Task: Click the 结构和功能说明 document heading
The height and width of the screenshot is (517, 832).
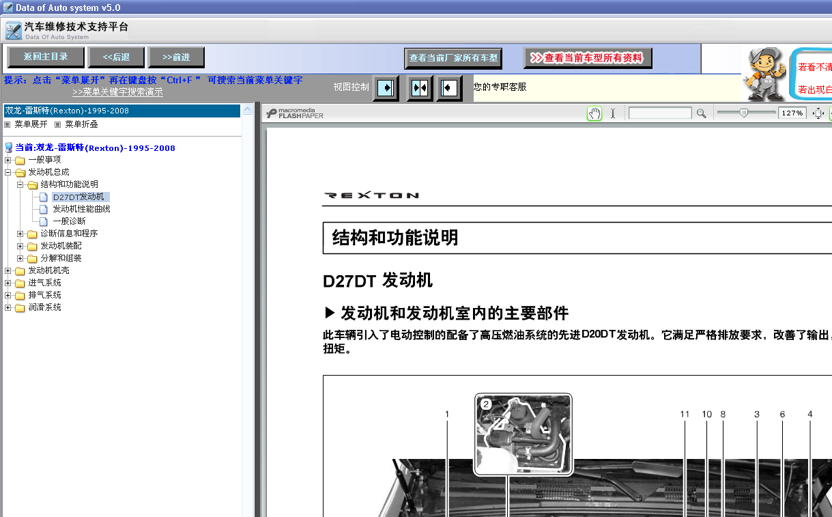Action: coord(395,238)
